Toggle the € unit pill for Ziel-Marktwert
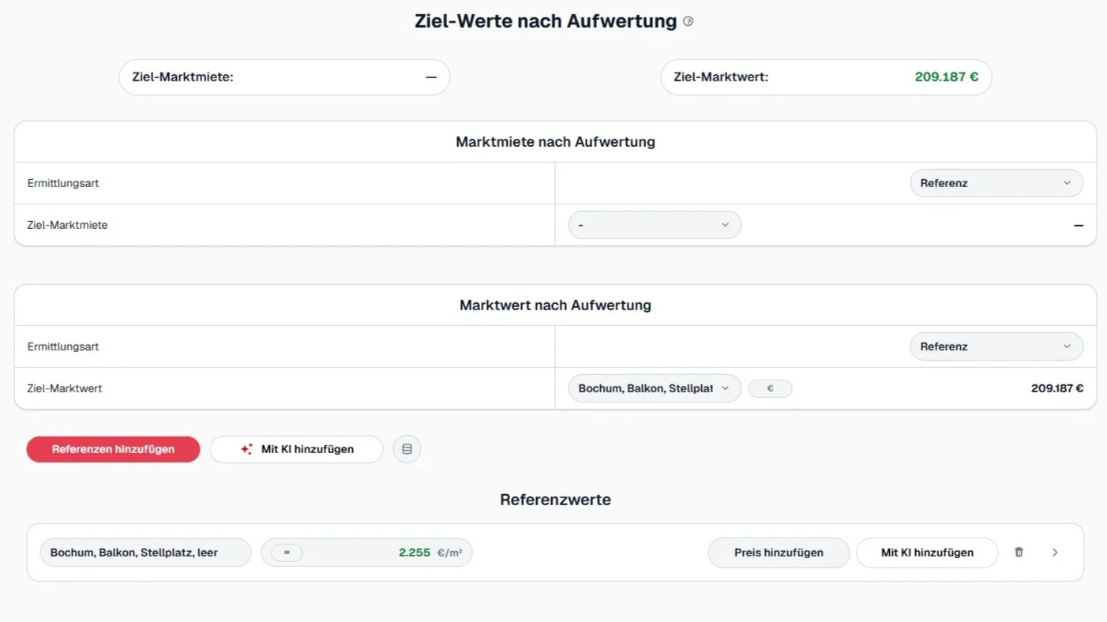Image resolution: width=1107 pixels, height=622 pixels. [x=770, y=388]
